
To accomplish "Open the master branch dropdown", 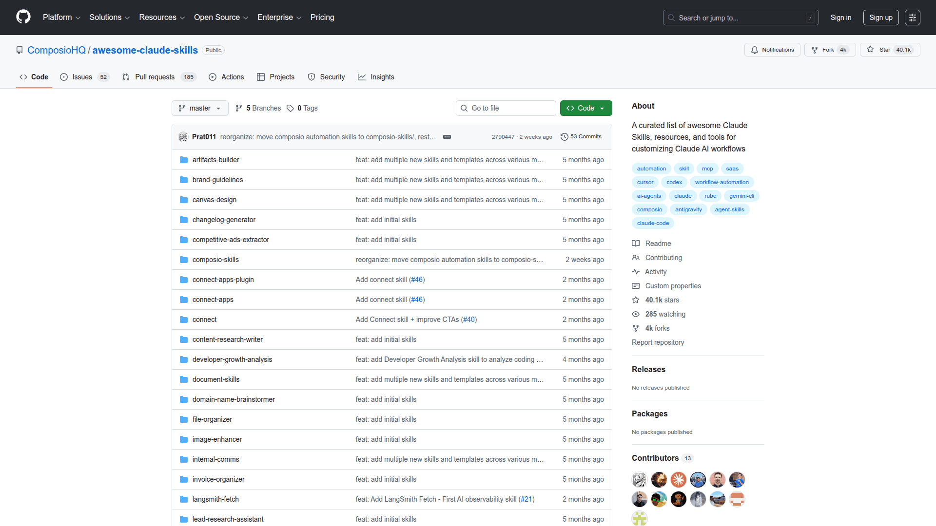I will pyautogui.click(x=200, y=108).
